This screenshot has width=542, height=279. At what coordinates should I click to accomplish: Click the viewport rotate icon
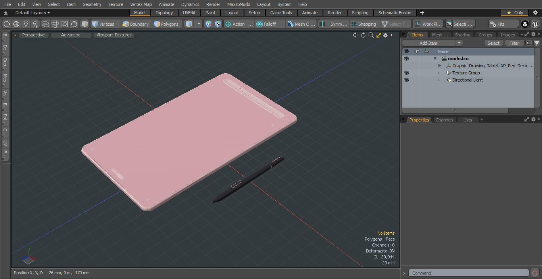coord(363,35)
